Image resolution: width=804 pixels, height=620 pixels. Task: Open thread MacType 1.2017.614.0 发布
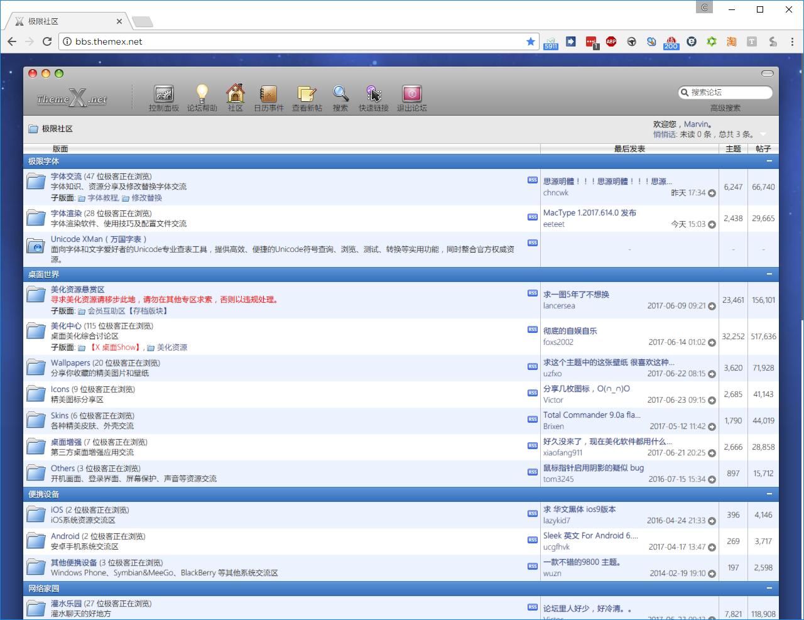click(x=590, y=213)
